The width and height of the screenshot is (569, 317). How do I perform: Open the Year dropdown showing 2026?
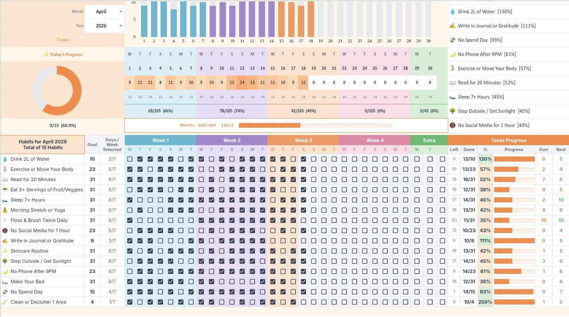[x=104, y=26]
